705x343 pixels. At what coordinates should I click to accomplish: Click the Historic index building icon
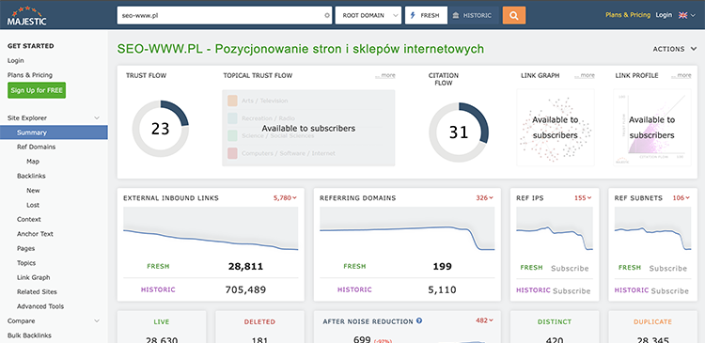[456, 15]
